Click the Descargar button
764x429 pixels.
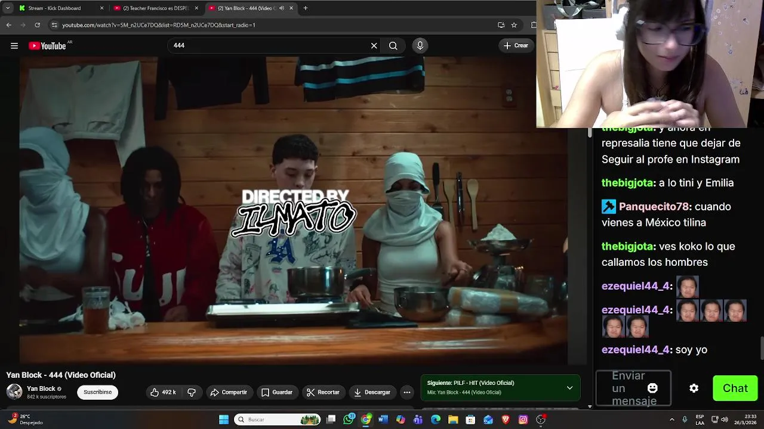tap(372, 392)
